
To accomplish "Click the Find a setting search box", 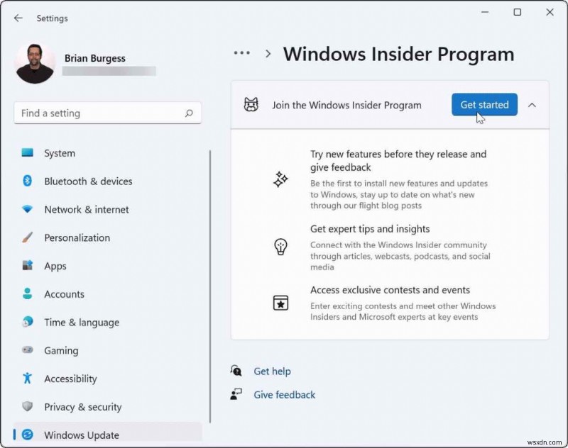I will tap(107, 113).
